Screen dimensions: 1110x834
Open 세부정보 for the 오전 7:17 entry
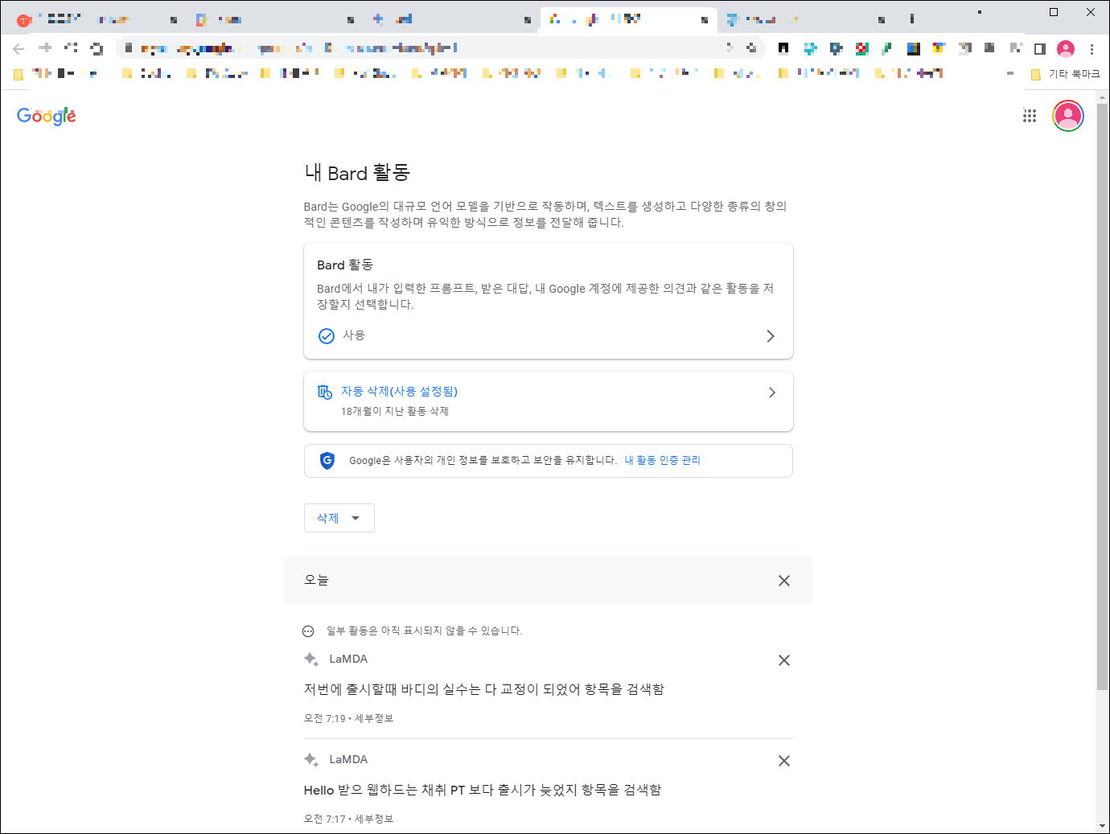click(374, 820)
